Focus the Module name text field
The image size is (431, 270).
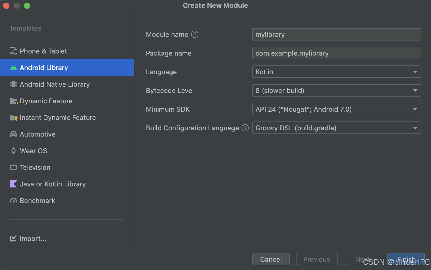tap(336, 34)
